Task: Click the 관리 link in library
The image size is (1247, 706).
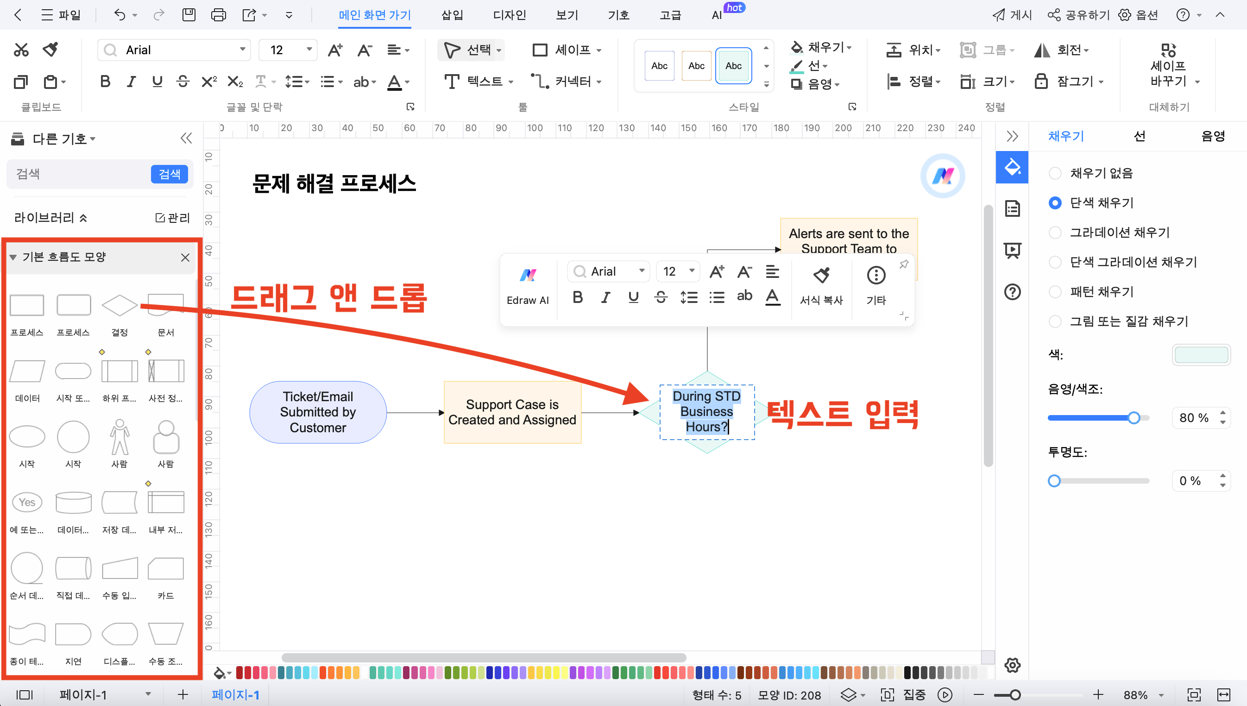Action: click(173, 218)
